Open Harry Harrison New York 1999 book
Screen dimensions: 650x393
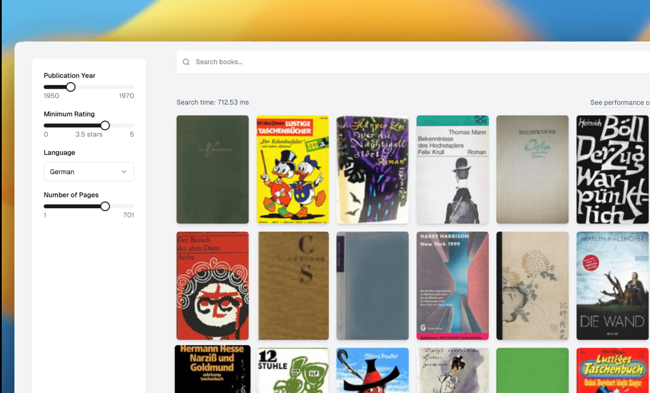tap(452, 286)
